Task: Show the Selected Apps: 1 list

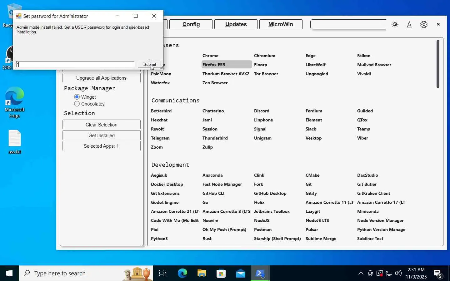Action: point(102,146)
